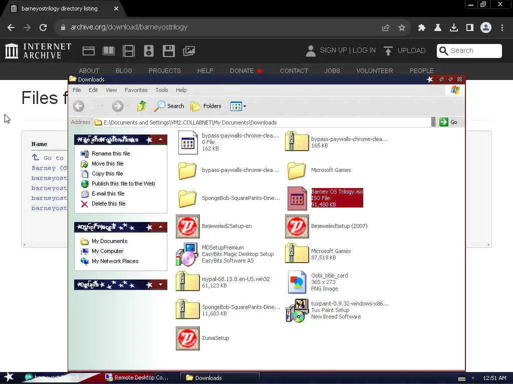
Task: Open Chrome extensions puzzle icon
Action: click(x=422, y=28)
